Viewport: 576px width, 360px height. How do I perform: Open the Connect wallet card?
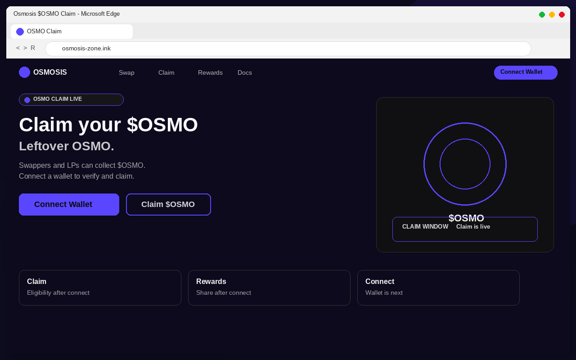(x=438, y=288)
